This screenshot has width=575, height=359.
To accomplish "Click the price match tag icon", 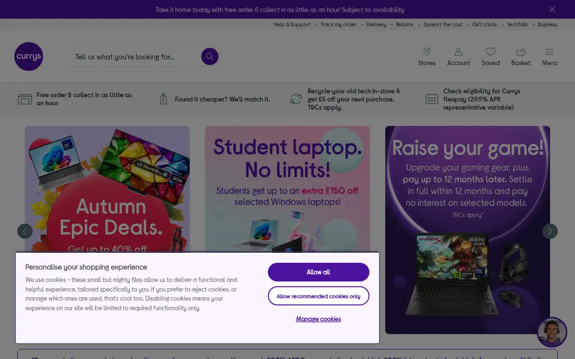I will coord(163,99).
